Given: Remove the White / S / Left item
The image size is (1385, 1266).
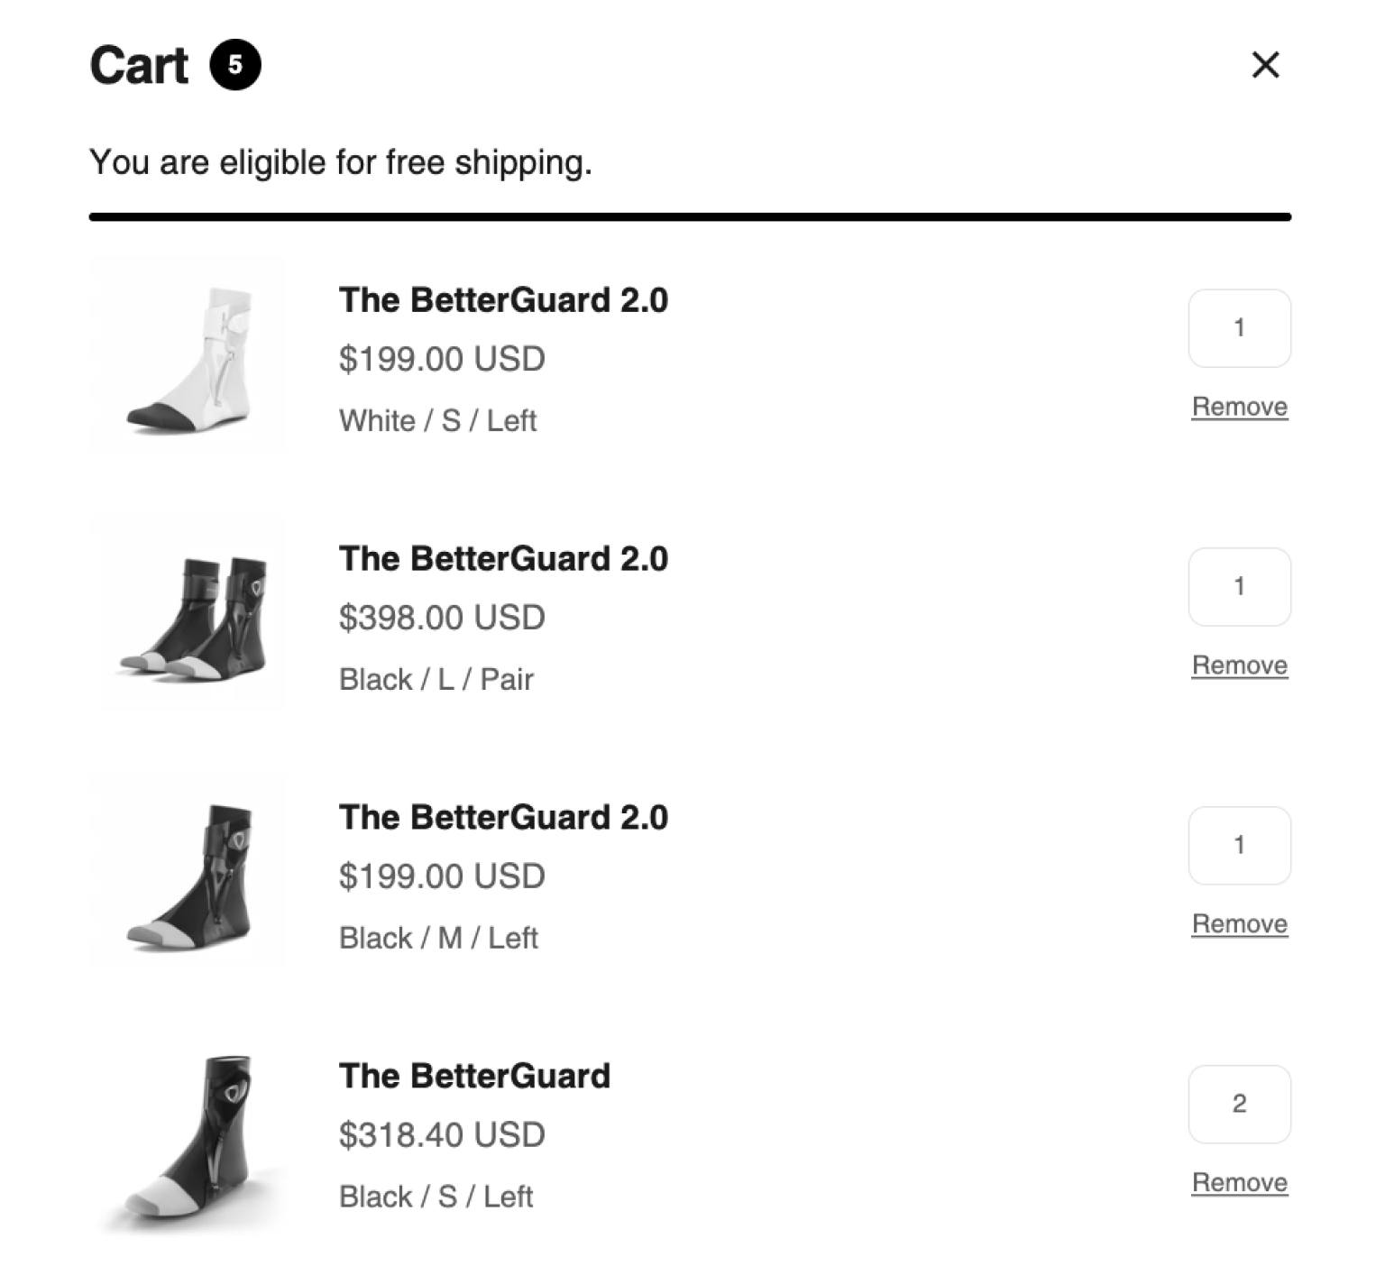Looking at the screenshot, I should [x=1239, y=407].
